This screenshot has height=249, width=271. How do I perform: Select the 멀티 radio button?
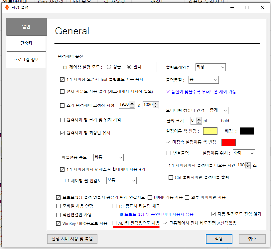coord(129,67)
